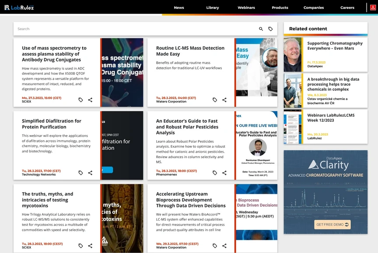Click the Bioprocess Data Driven Decisions image

[257, 212]
